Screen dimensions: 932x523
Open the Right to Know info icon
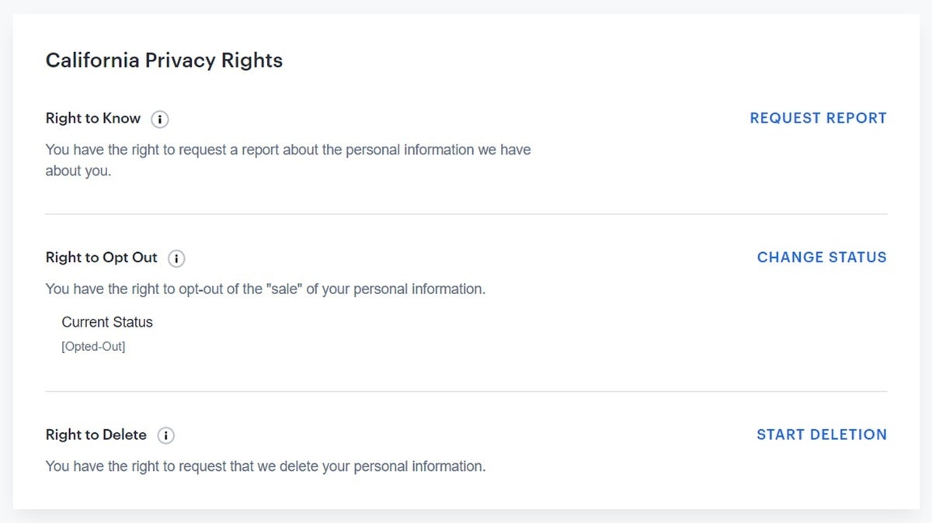tap(160, 119)
